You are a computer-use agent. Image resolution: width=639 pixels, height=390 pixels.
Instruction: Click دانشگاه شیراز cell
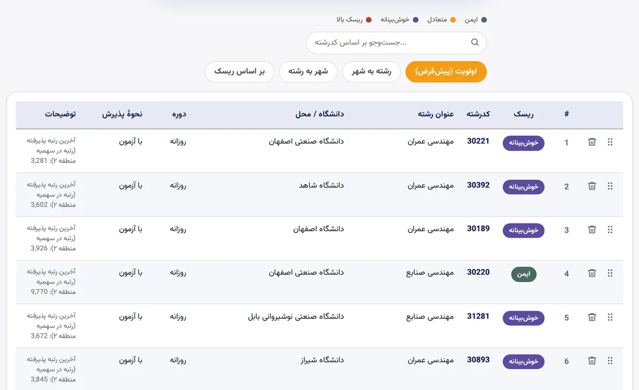pyautogui.click(x=322, y=360)
